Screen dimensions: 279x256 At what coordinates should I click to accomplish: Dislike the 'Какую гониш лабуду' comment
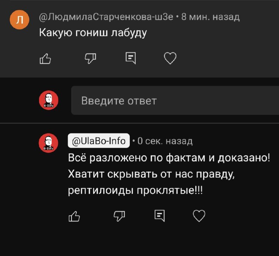(x=90, y=59)
